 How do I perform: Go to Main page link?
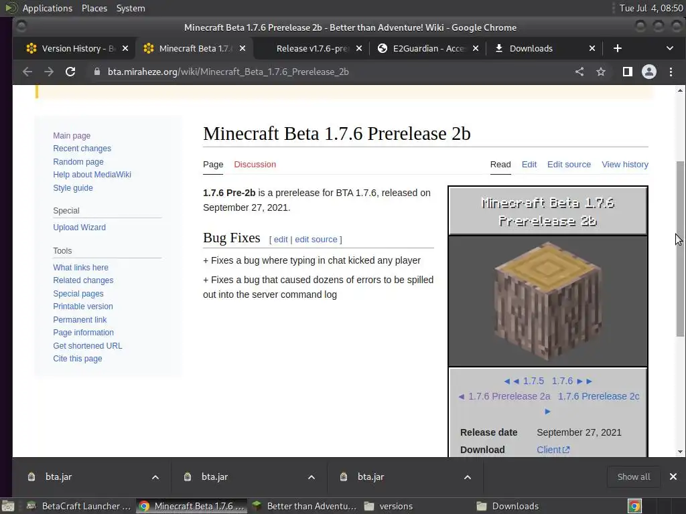pos(72,135)
